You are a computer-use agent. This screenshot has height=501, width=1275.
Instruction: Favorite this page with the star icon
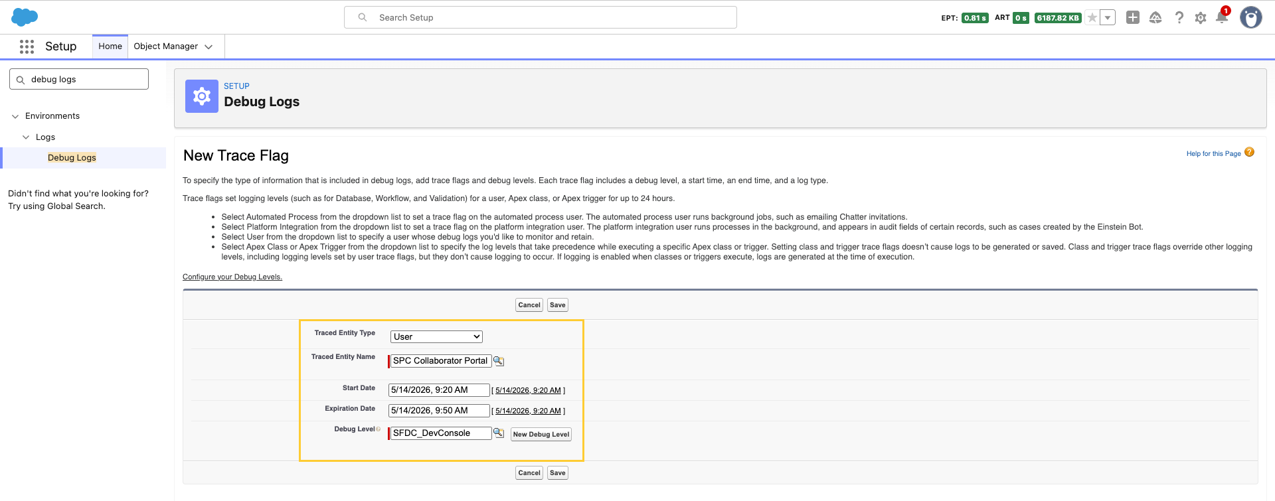pos(1092,18)
